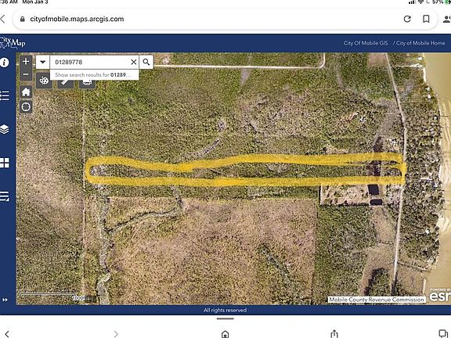This screenshot has width=451, height=338.
Task: Return to default home extent
Action: [x=26, y=92]
